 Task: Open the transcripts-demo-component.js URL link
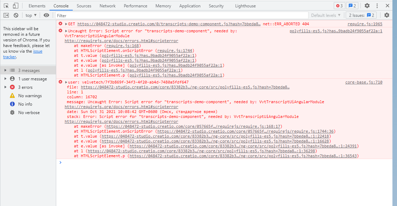click(169, 24)
